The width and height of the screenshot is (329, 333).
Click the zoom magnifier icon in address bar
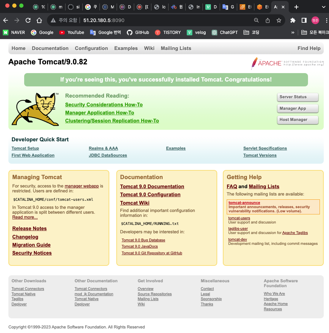[256, 20]
